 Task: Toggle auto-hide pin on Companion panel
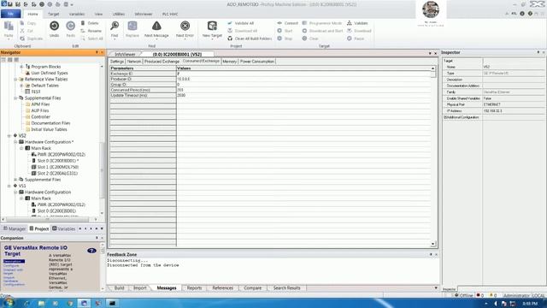coord(97,238)
